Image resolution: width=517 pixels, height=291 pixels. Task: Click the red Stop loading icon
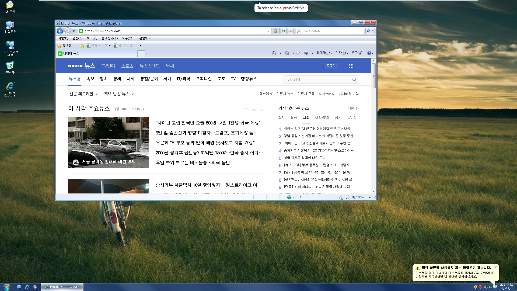(290, 31)
